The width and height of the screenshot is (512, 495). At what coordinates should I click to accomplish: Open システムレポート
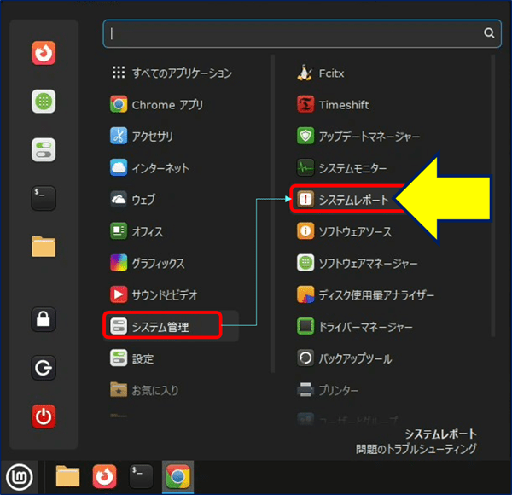coord(344,199)
